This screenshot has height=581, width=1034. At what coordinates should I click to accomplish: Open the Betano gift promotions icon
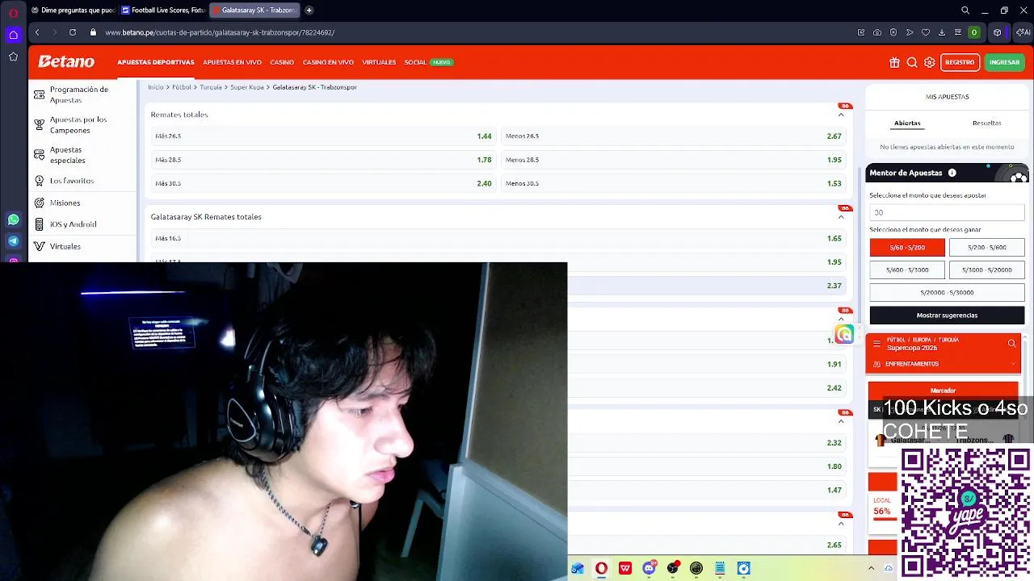[894, 62]
